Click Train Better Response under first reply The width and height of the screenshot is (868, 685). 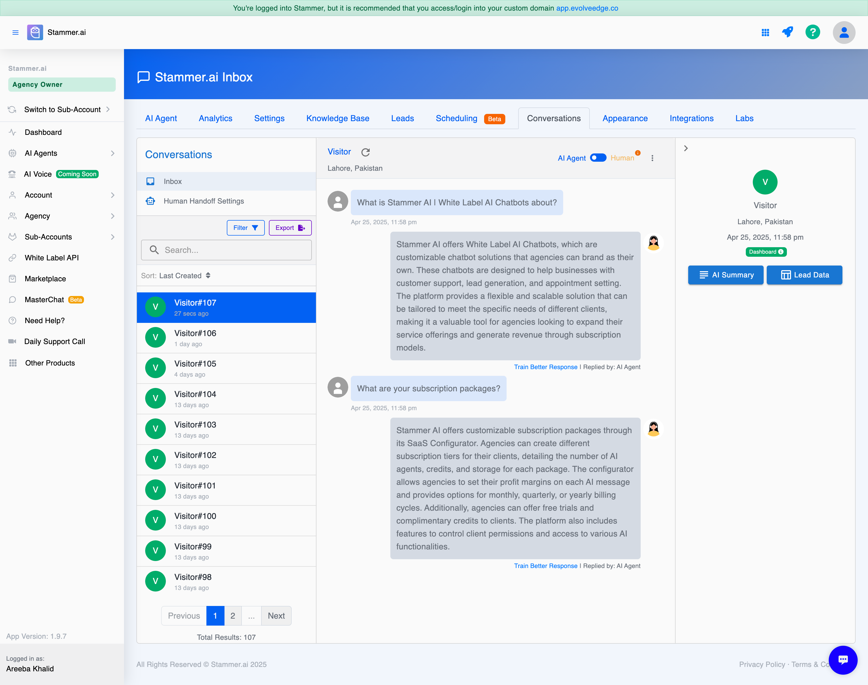pos(546,367)
